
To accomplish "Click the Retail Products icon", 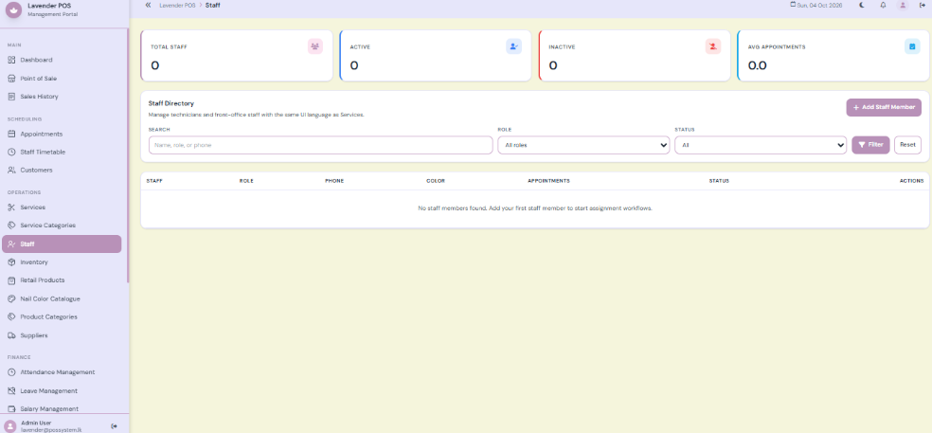I will 11,280.
